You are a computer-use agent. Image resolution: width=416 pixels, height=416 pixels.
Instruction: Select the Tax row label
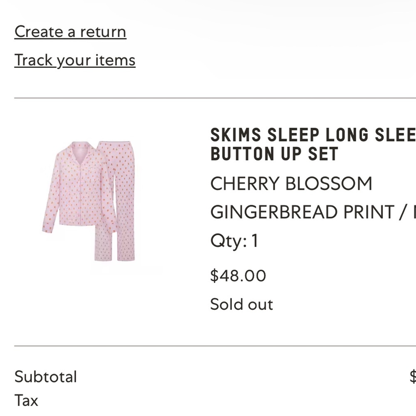[x=26, y=400]
